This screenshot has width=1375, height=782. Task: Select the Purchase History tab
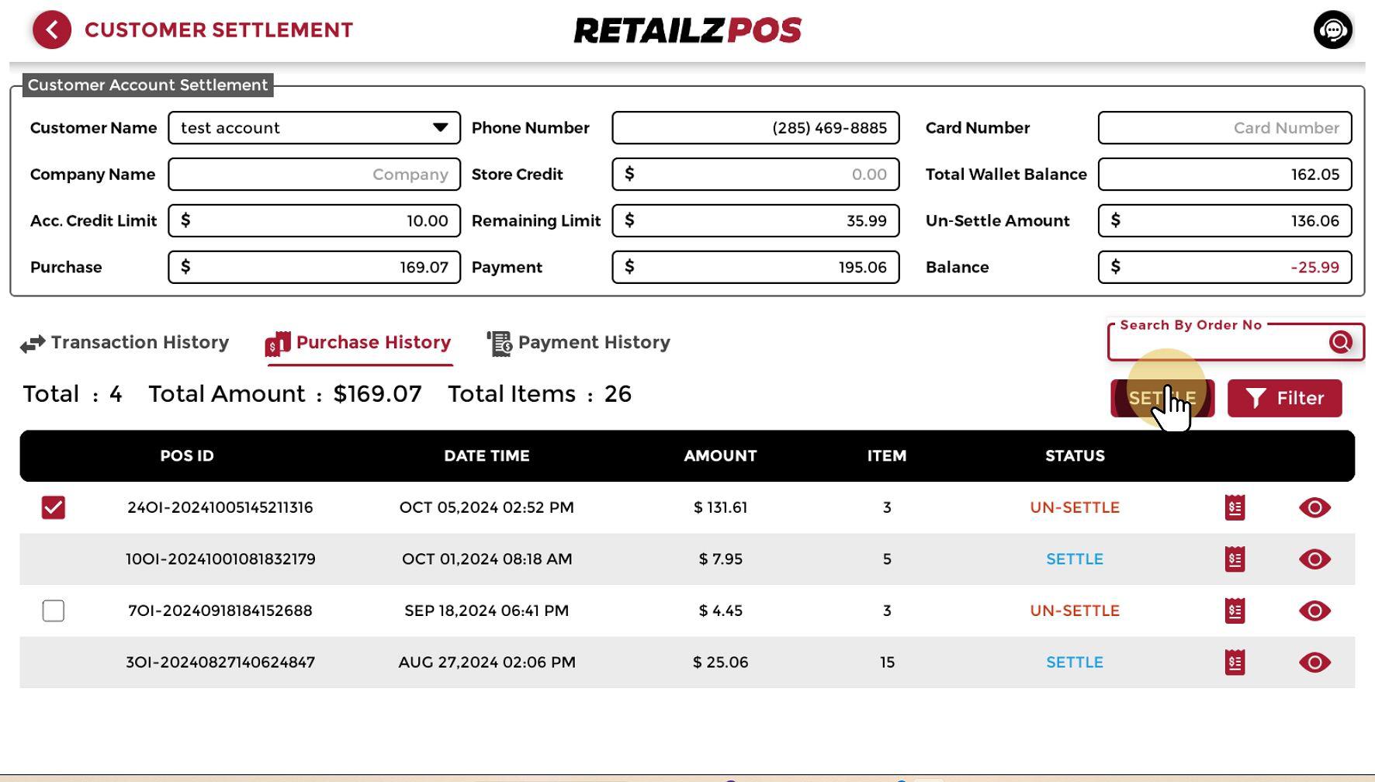coord(358,343)
